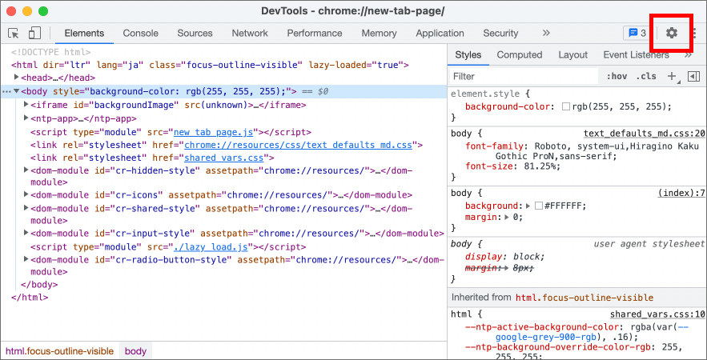
Task: Open DevTools settings gear
Action: (x=672, y=33)
